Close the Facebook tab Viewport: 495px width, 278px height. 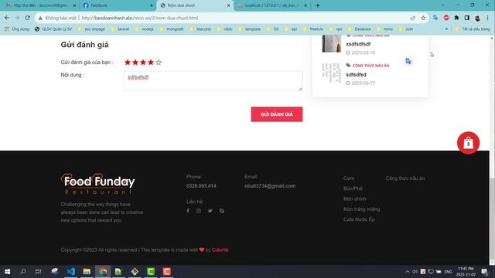coord(152,5)
